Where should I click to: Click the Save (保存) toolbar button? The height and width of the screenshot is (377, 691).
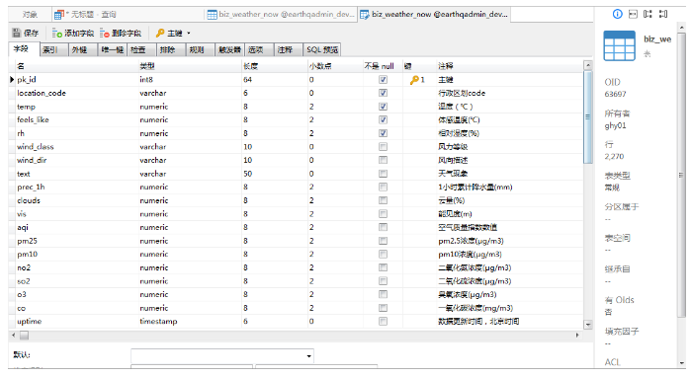(x=26, y=33)
